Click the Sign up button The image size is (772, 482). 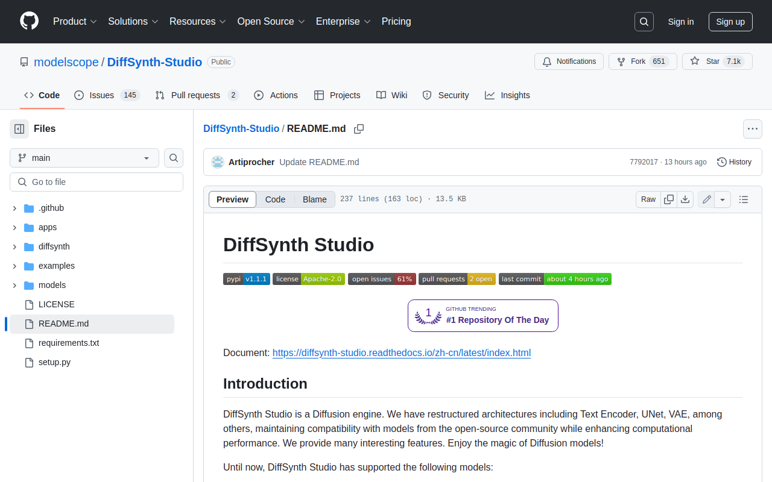click(x=730, y=22)
